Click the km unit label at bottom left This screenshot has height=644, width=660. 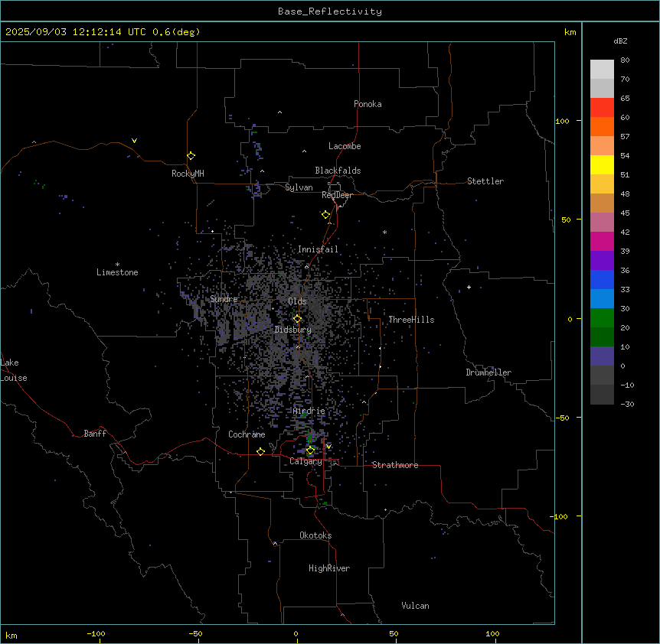(x=11, y=635)
